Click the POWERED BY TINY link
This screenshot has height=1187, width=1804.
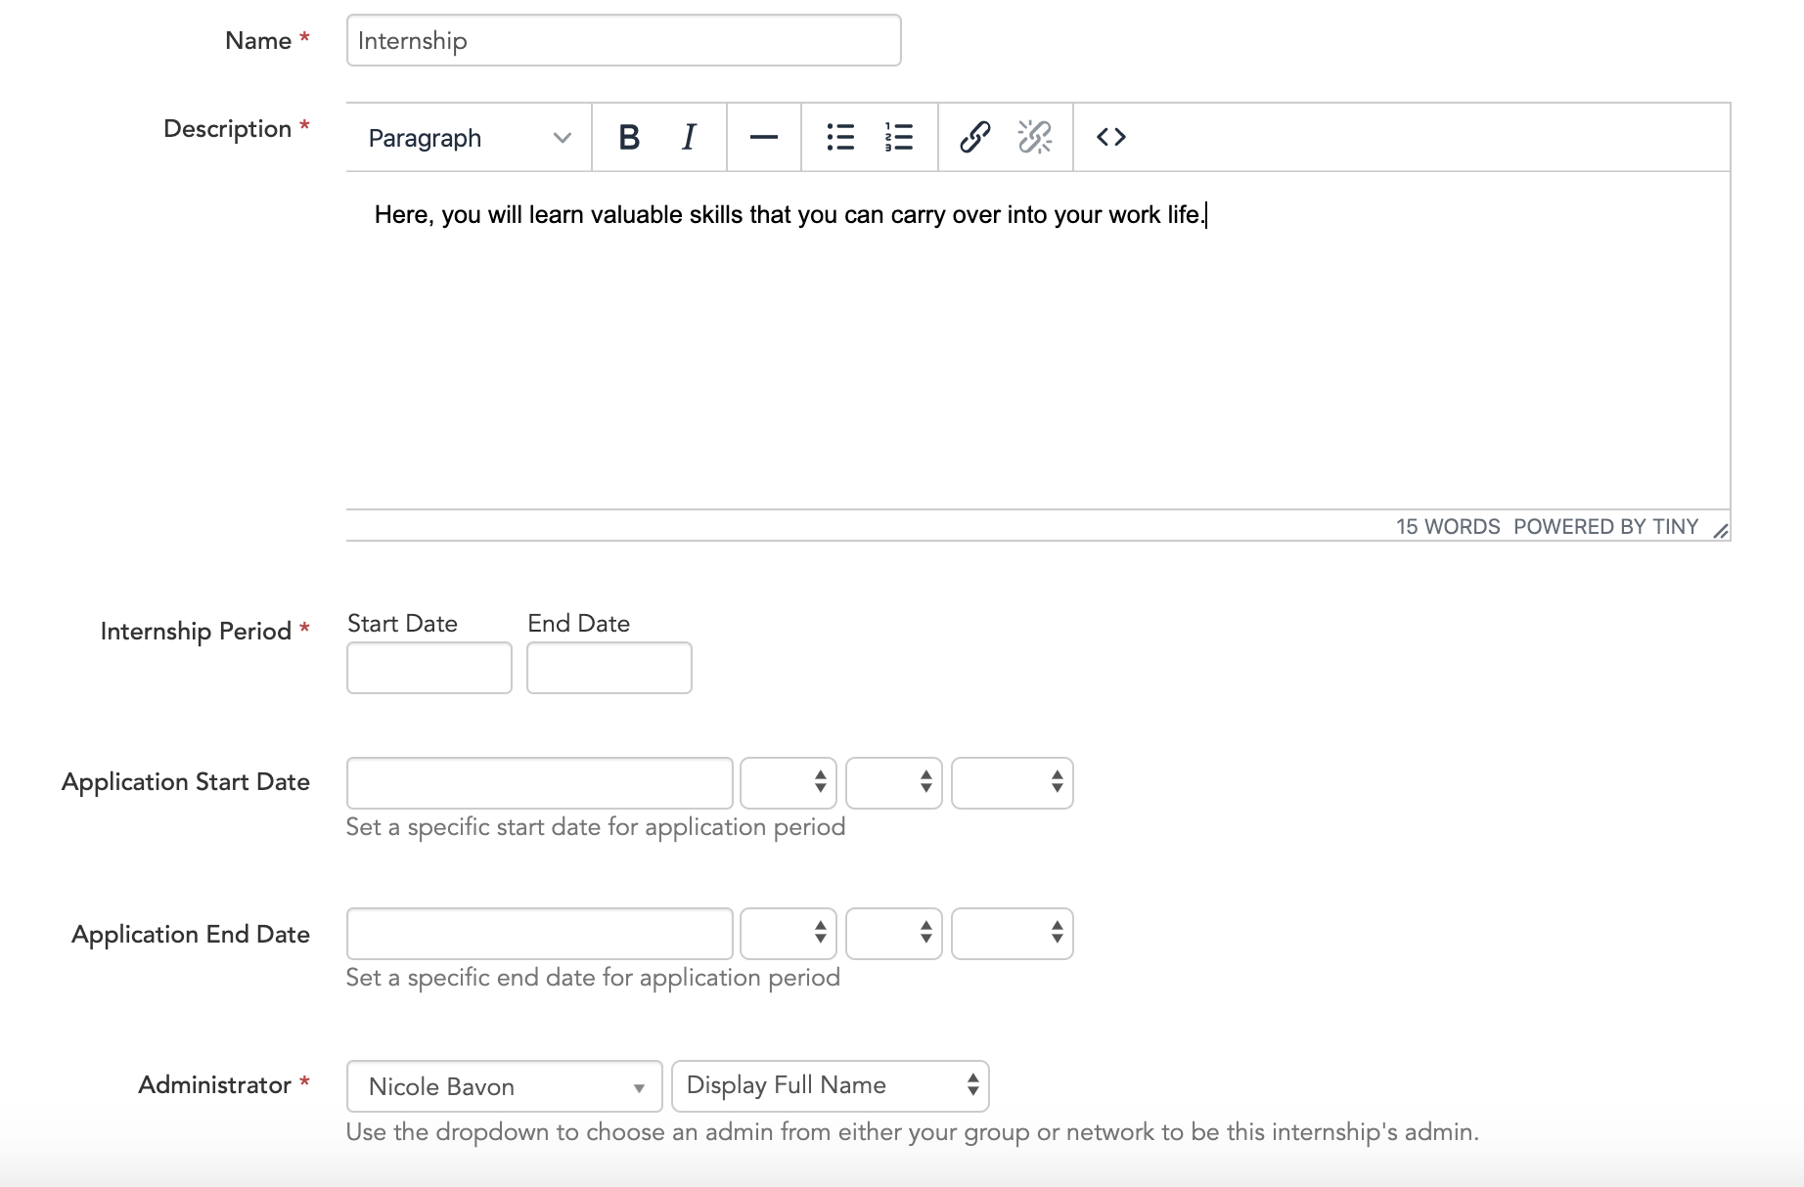1605,526
